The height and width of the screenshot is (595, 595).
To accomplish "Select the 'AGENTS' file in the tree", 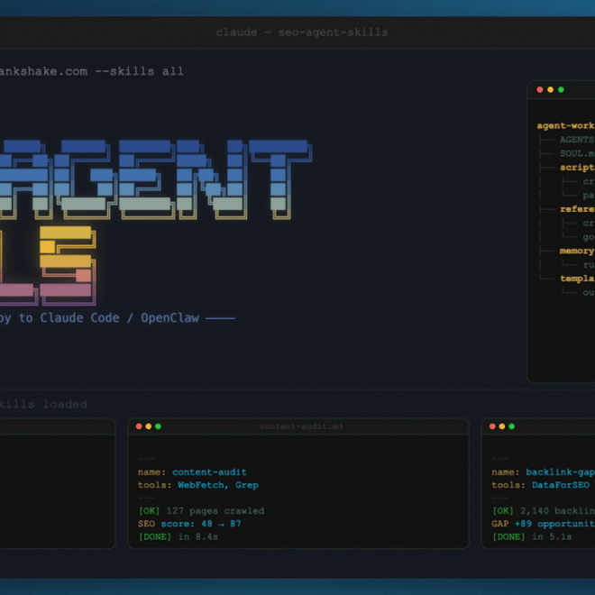I will click(x=577, y=140).
